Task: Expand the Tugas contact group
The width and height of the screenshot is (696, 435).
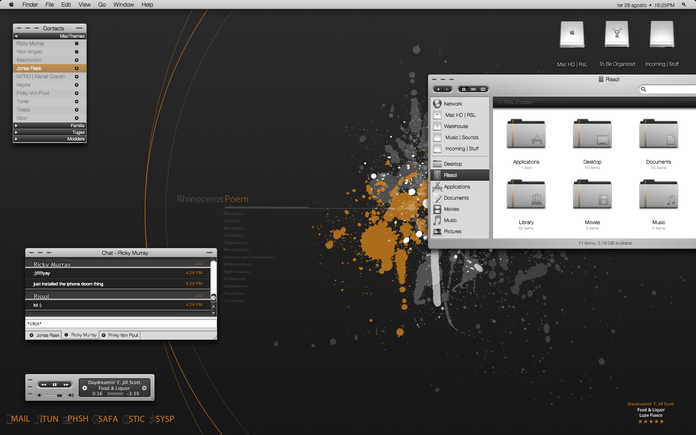Action: 16,132
